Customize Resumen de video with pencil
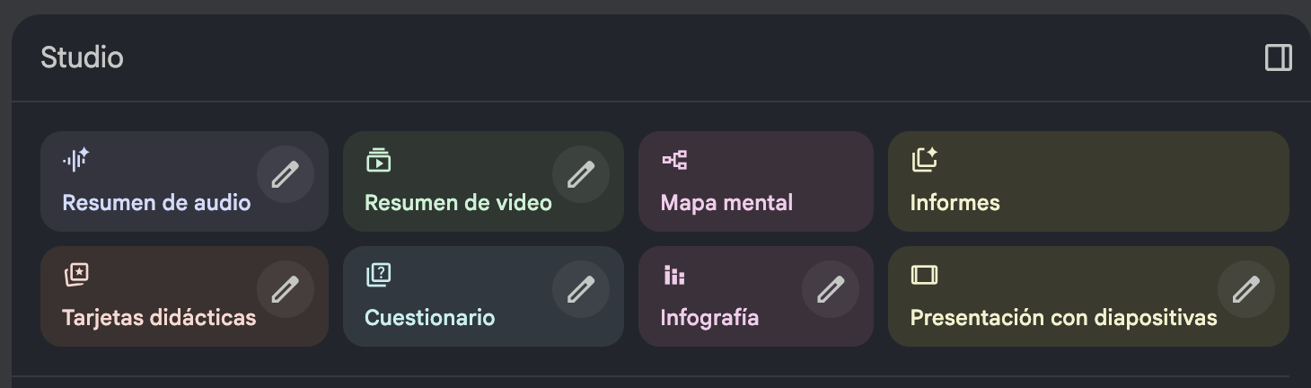 [580, 174]
